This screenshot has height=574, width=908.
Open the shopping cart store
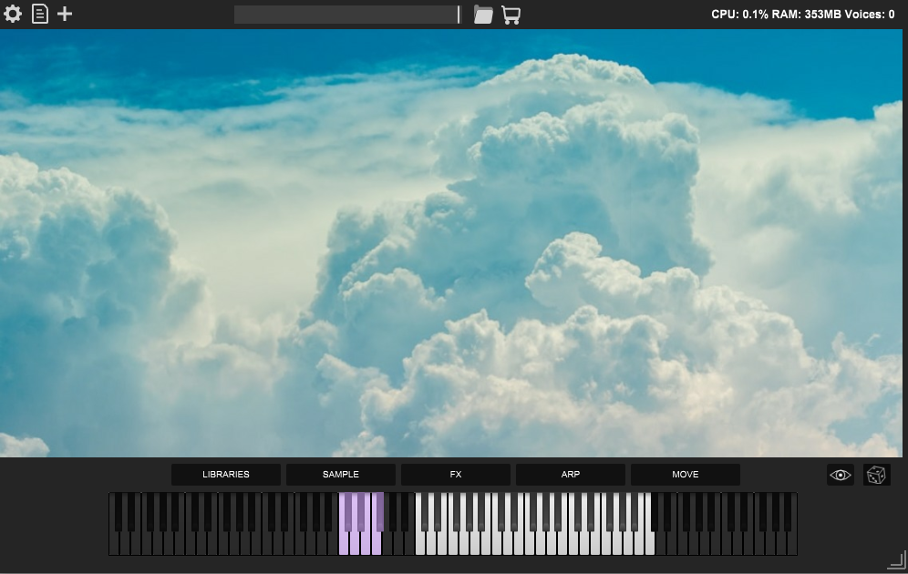pyautogui.click(x=511, y=15)
